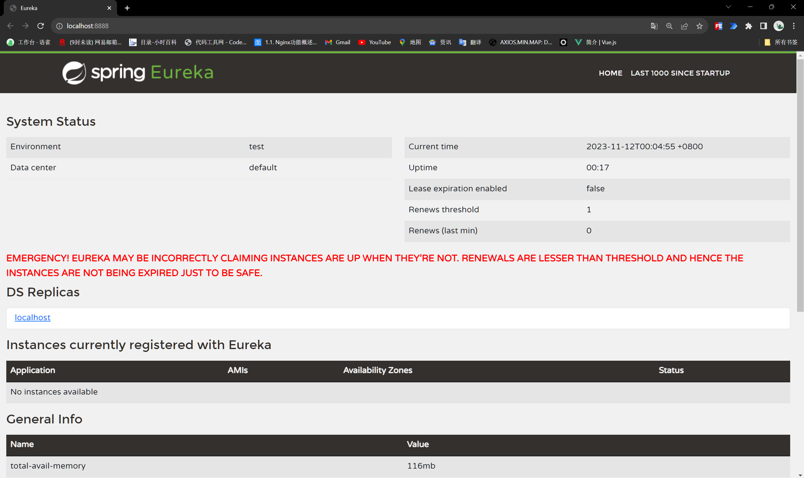Open the 所有书签 bookmarks folder
Viewport: 804px width, 478px height.
click(x=781, y=42)
